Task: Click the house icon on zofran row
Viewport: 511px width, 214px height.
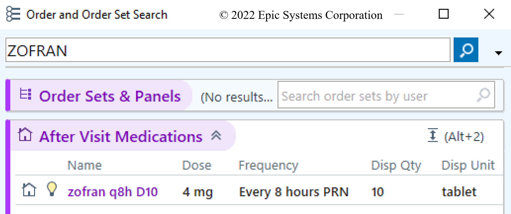Action: 29,190
